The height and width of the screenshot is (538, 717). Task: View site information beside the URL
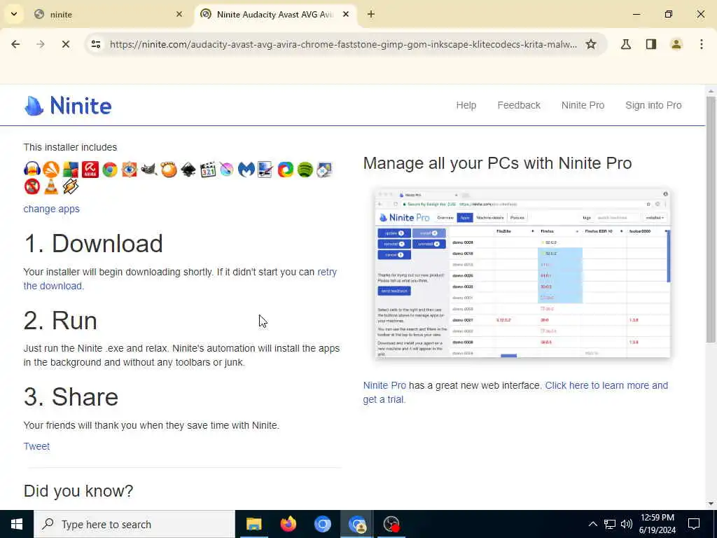pos(95,44)
